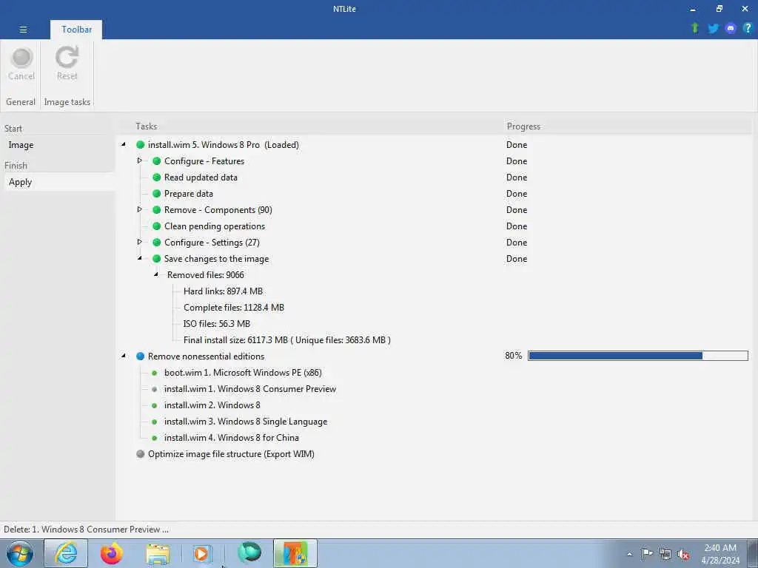The width and height of the screenshot is (758, 568).
Task: Expand the Remove - Components (90) node
Action: point(140,209)
